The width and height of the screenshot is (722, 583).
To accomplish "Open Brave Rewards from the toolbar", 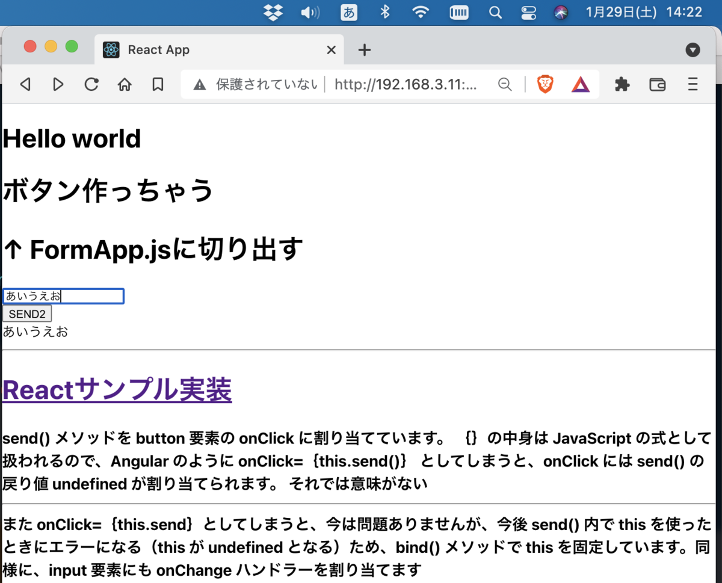I will [x=579, y=84].
